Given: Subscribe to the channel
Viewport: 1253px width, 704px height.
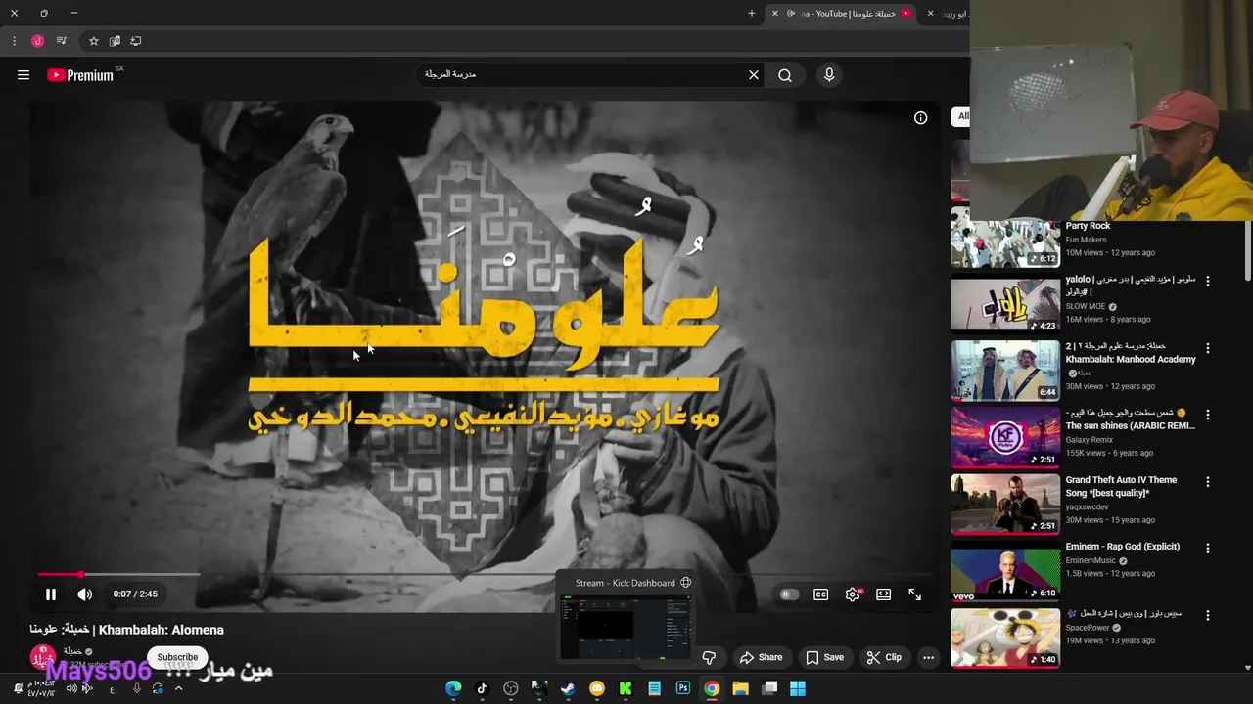Looking at the screenshot, I should (177, 657).
